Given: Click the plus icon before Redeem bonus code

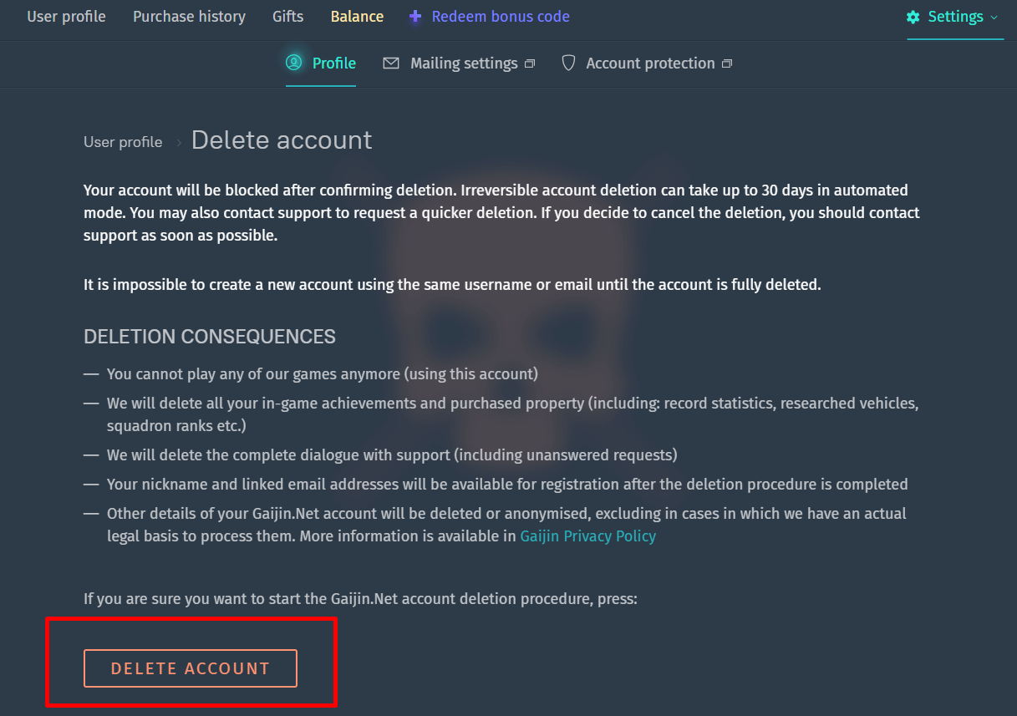Looking at the screenshot, I should point(415,17).
